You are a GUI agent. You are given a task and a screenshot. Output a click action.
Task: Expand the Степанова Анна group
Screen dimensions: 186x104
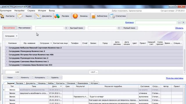pos(7,65)
